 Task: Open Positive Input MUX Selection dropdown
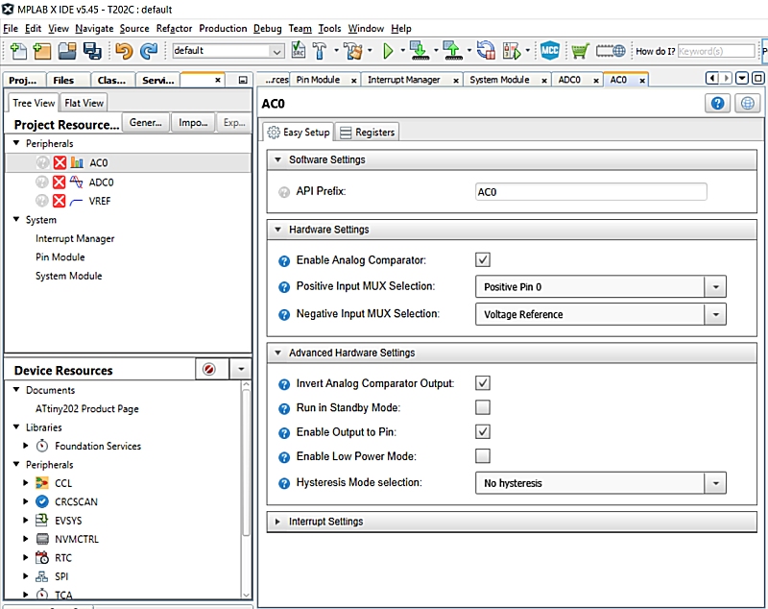tap(715, 287)
